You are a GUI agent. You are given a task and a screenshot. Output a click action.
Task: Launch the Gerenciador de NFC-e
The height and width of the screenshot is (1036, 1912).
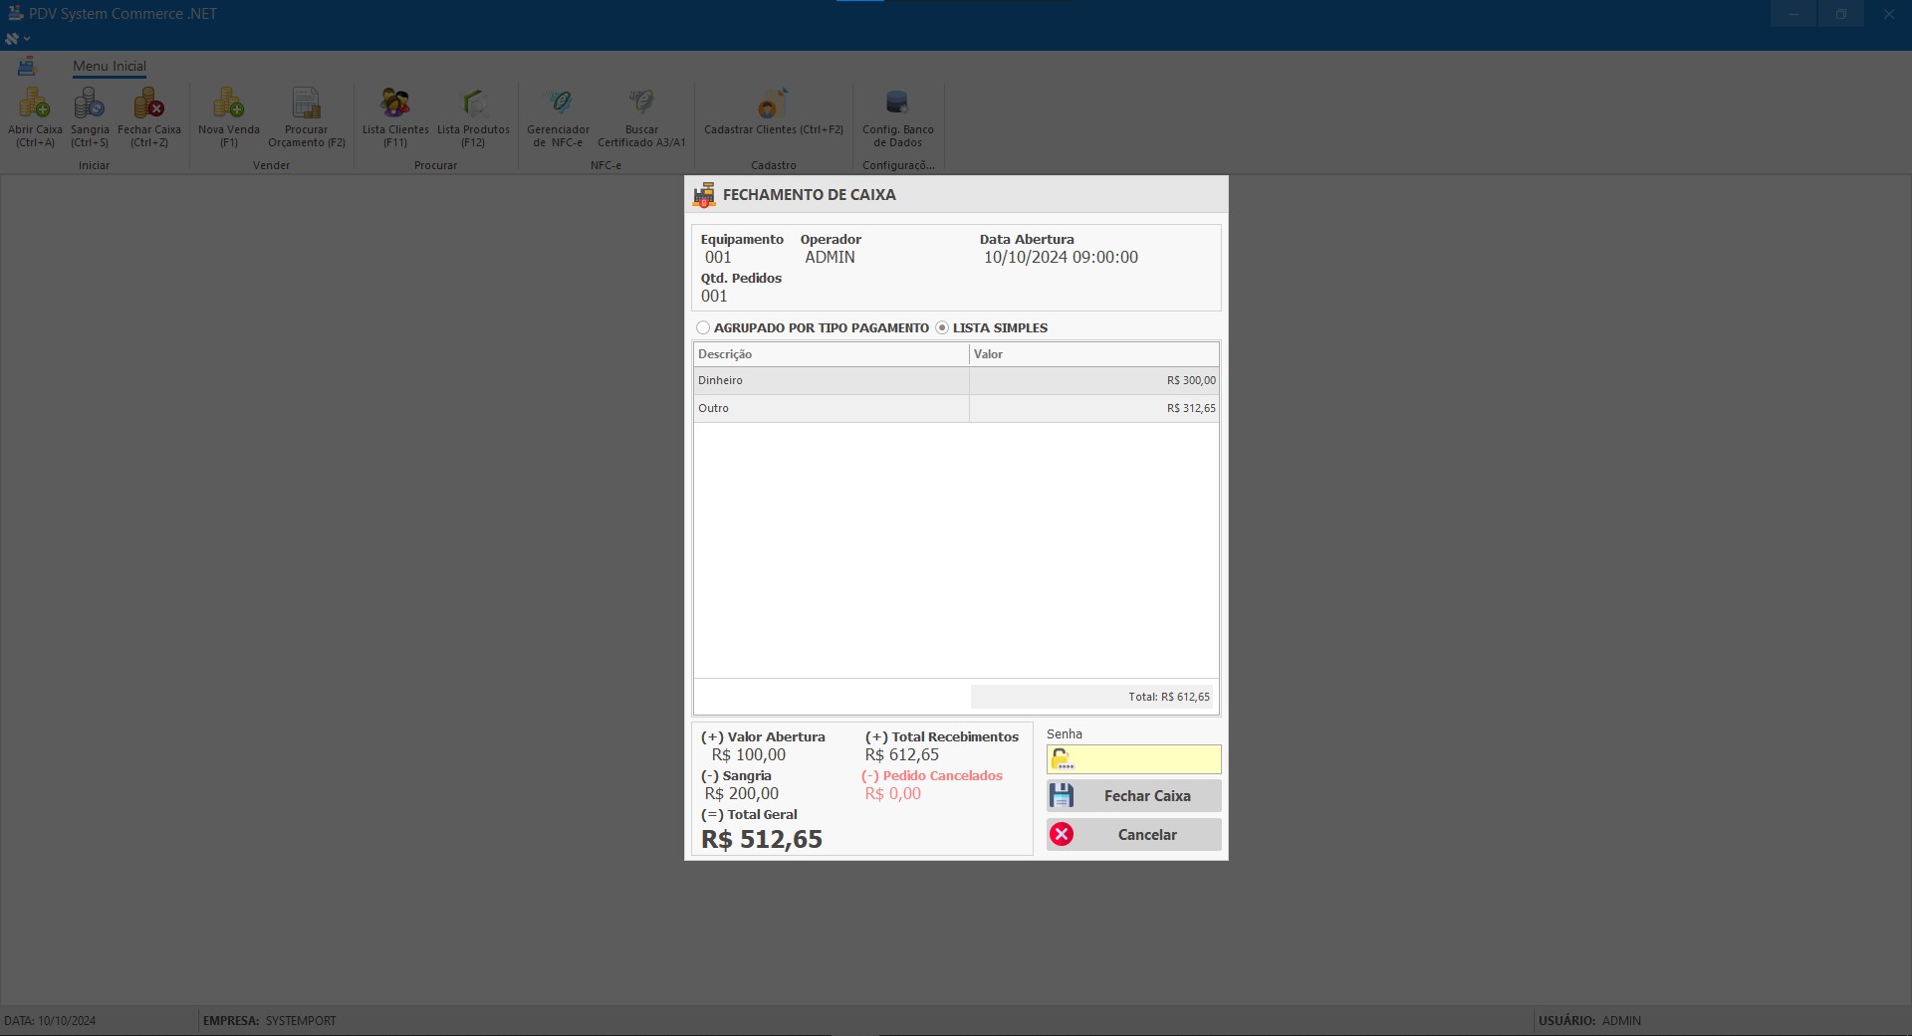pos(558,104)
